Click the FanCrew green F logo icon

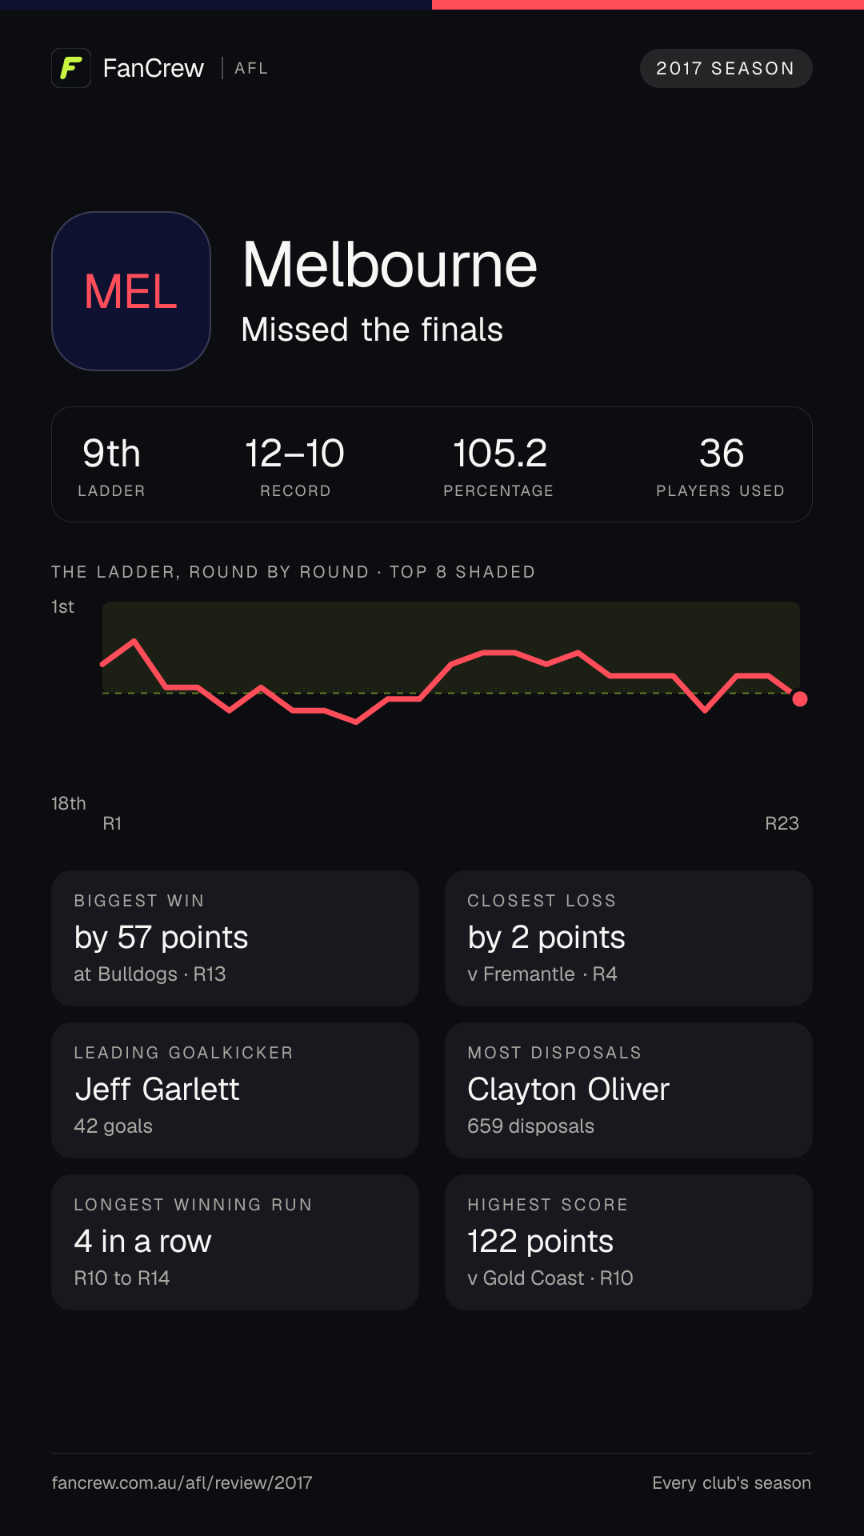pyautogui.click(x=71, y=68)
